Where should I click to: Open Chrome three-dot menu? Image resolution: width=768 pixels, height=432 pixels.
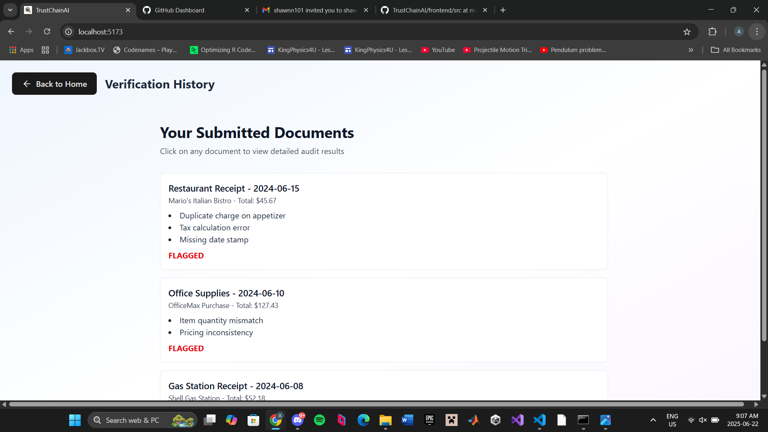point(756,32)
